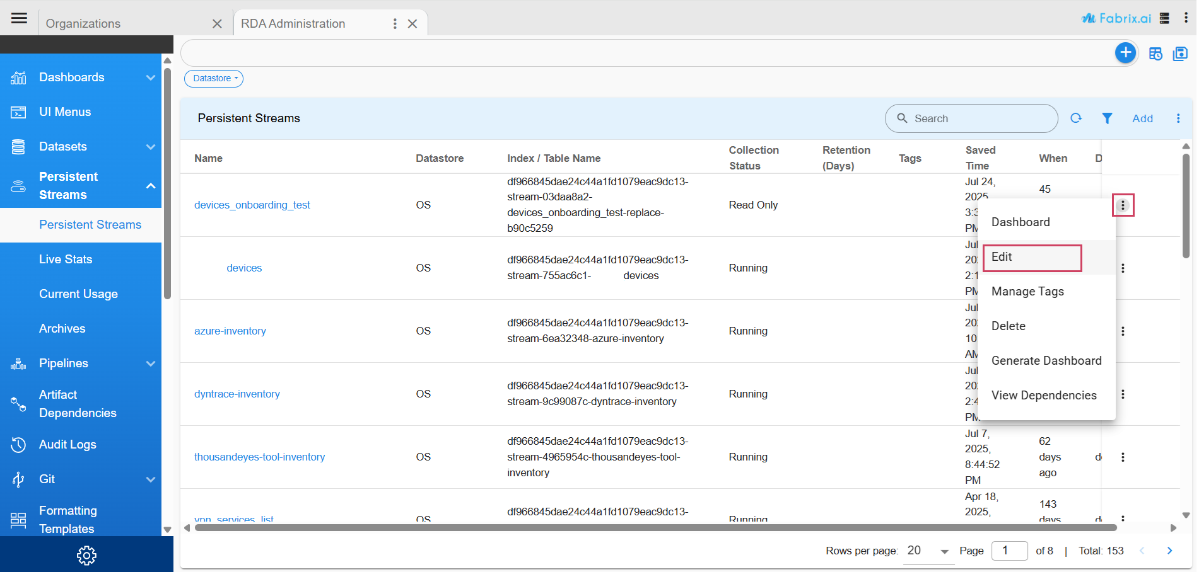1199x572 pixels.
Task: Open the settings gear at sidebar bottom
Action: [86, 555]
